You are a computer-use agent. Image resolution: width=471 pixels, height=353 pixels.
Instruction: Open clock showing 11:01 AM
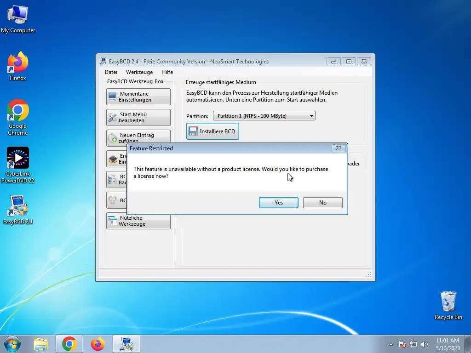pos(448,344)
